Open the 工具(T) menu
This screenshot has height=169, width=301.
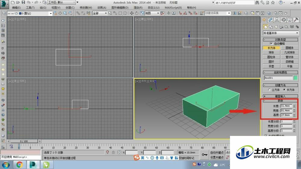coord(30,8)
